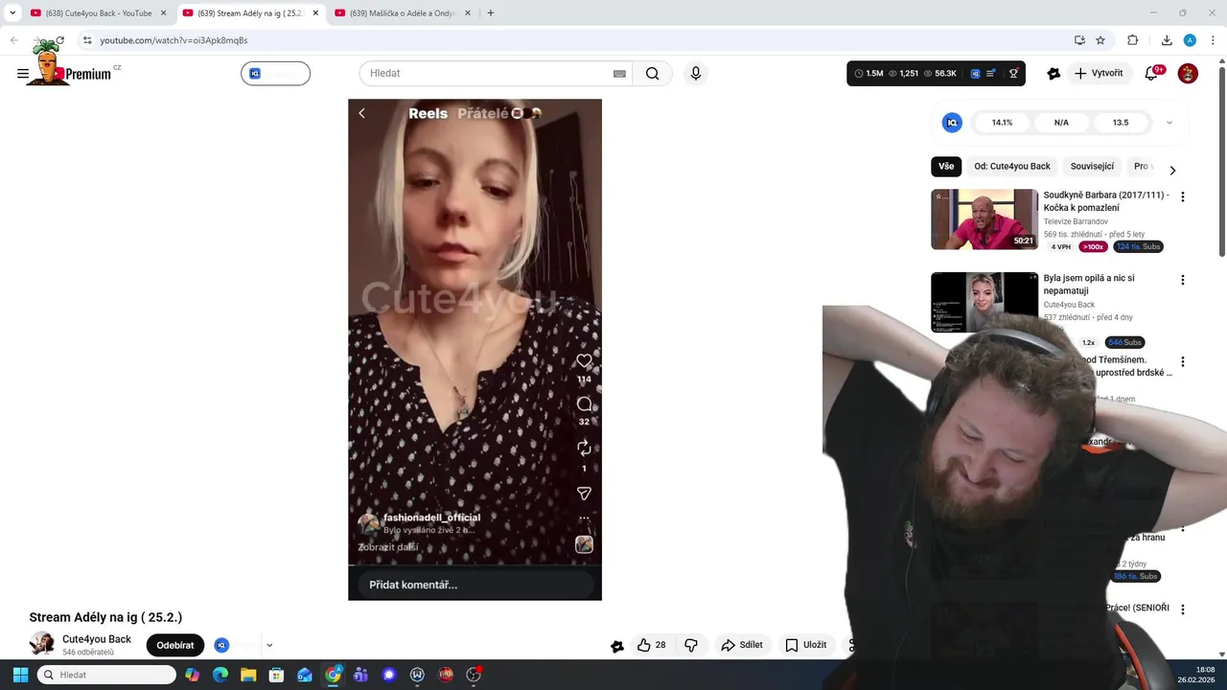Subscribe with the Odebírat button

coord(175,645)
